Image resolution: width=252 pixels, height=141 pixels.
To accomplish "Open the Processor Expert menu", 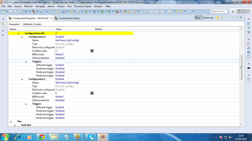I will tap(82, 6).
